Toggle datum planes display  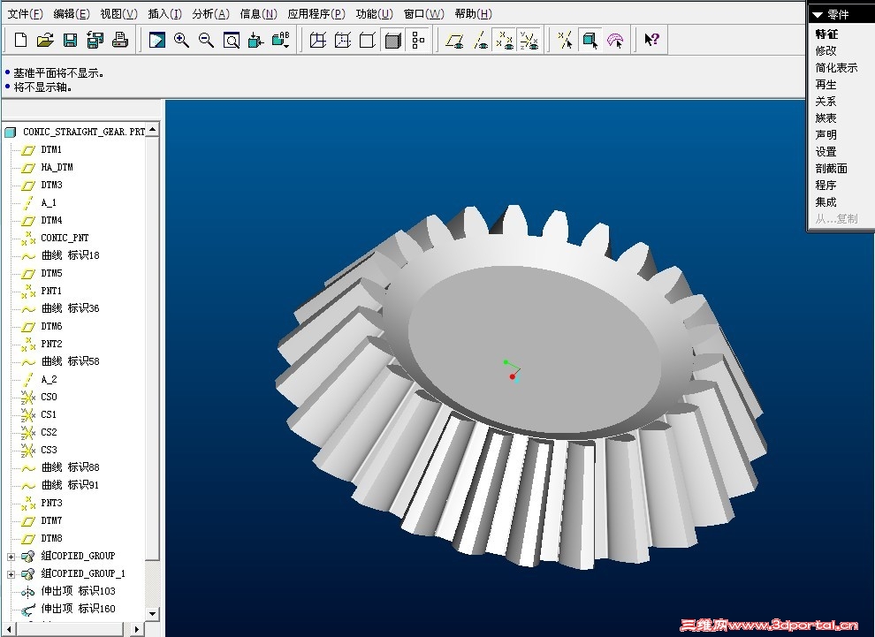point(455,40)
